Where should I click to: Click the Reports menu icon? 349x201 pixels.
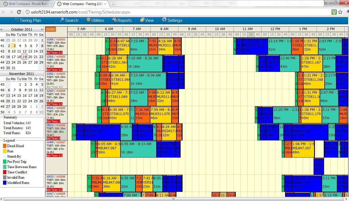(x=114, y=20)
